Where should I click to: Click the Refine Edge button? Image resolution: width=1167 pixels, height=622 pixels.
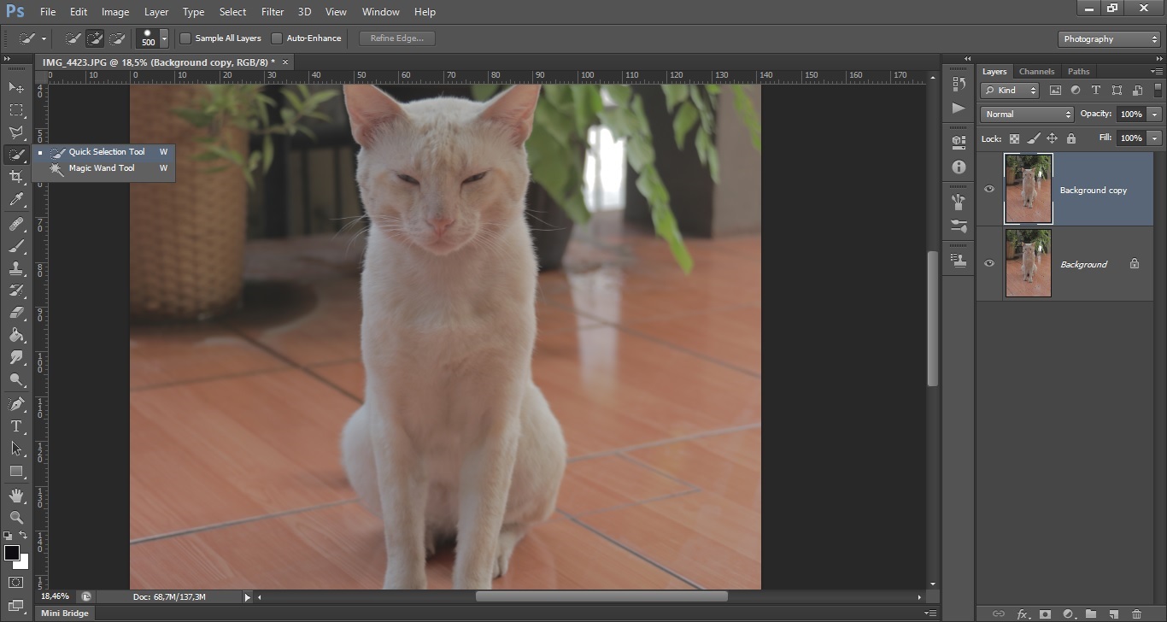[x=397, y=38]
